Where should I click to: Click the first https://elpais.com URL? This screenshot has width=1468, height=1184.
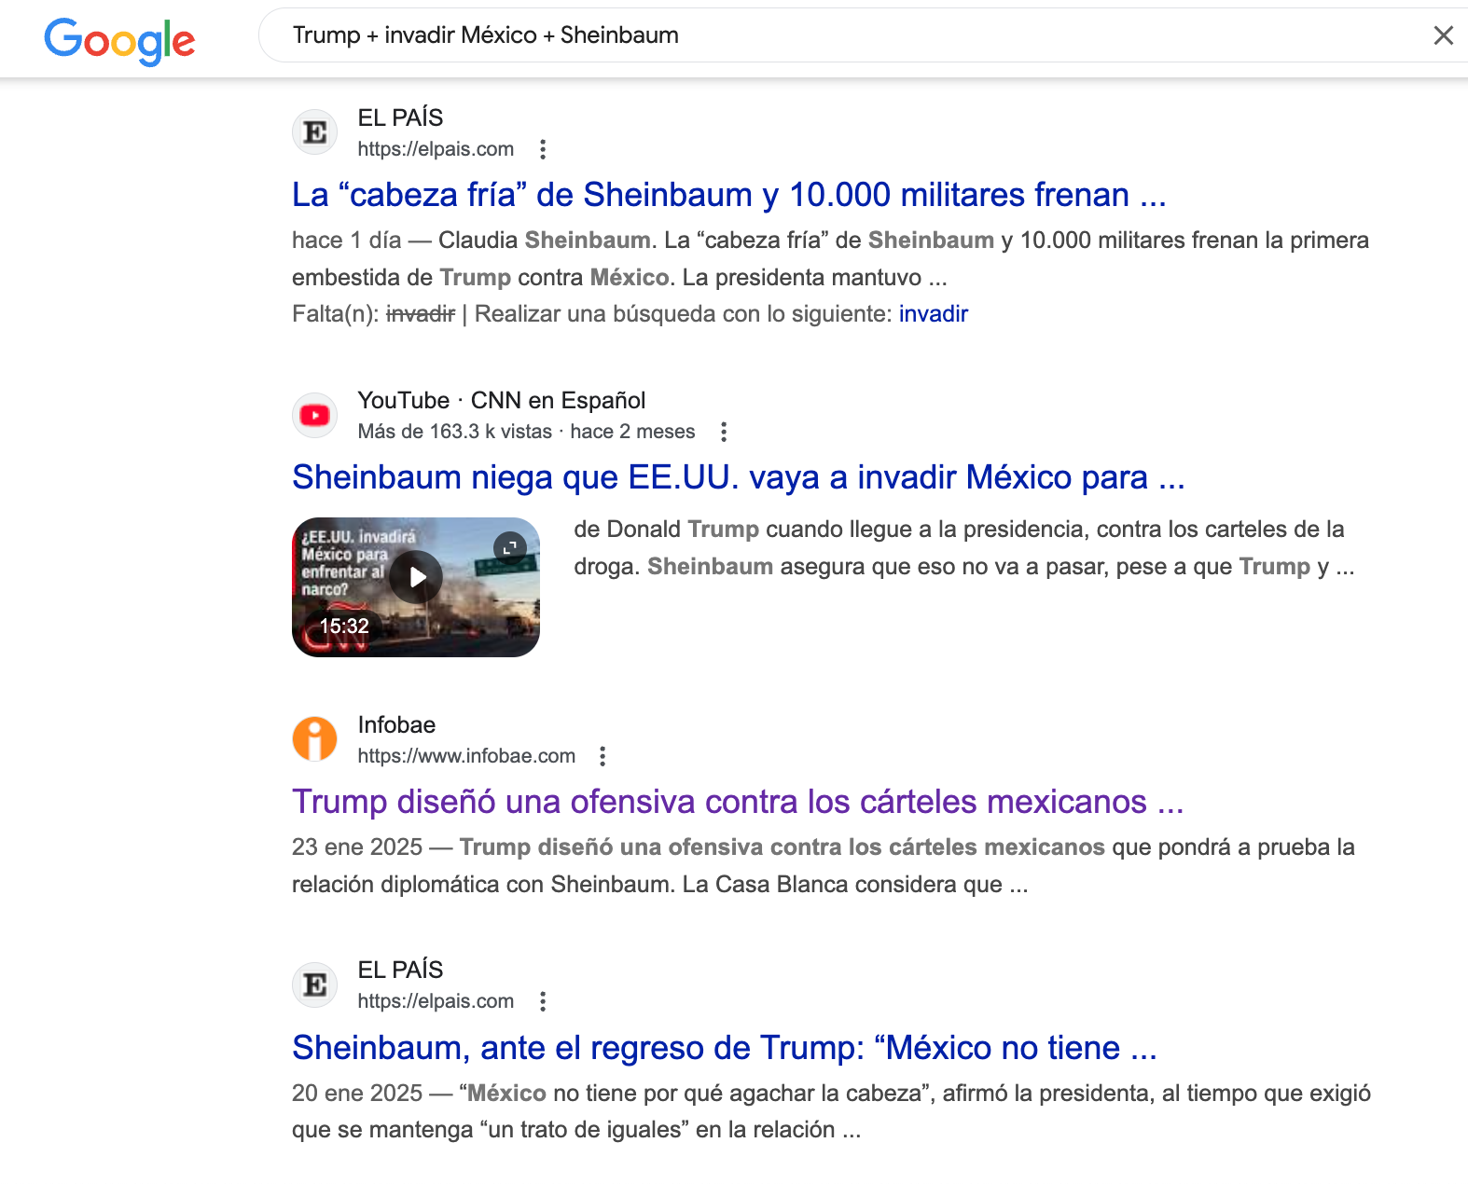point(436,149)
